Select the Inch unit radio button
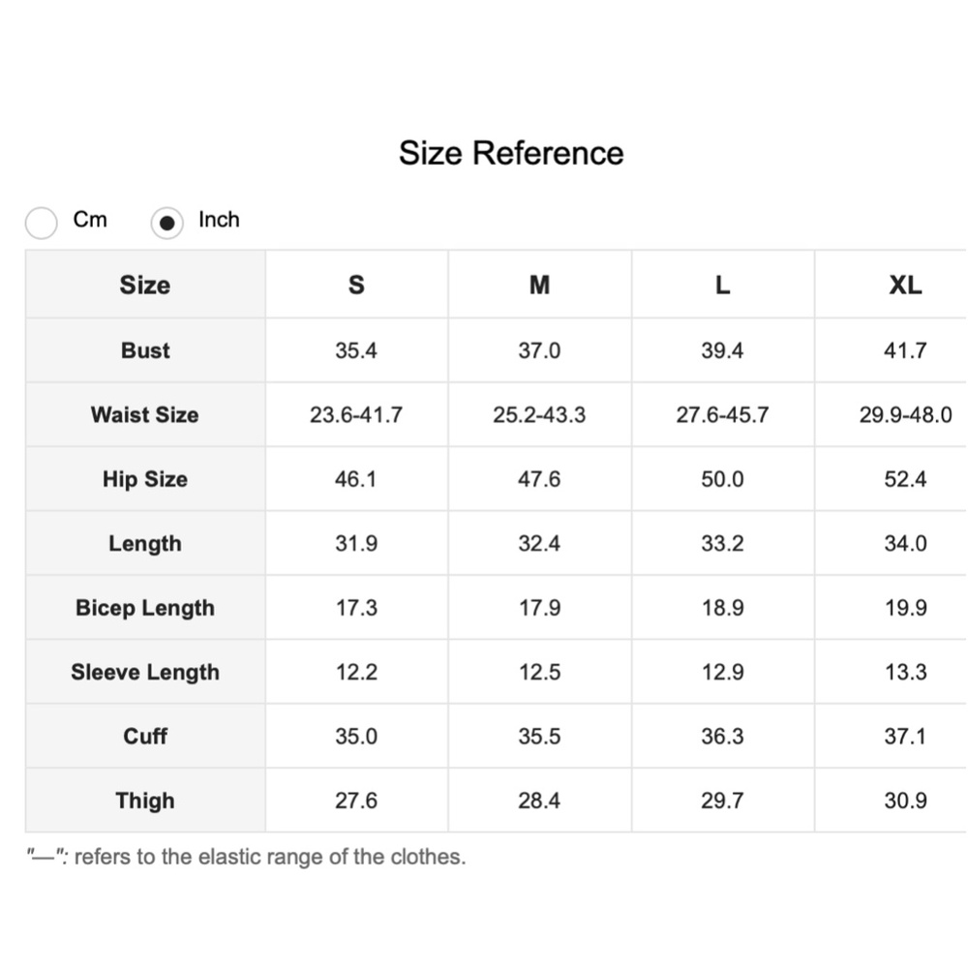This screenshot has width=968, height=968. (166, 223)
